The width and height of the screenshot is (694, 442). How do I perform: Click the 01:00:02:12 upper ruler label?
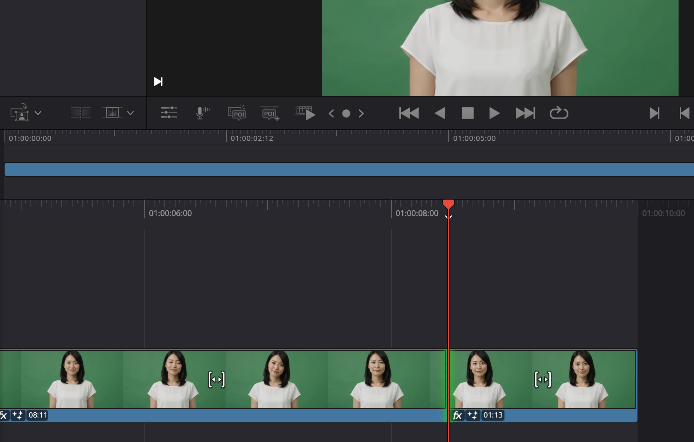(252, 138)
